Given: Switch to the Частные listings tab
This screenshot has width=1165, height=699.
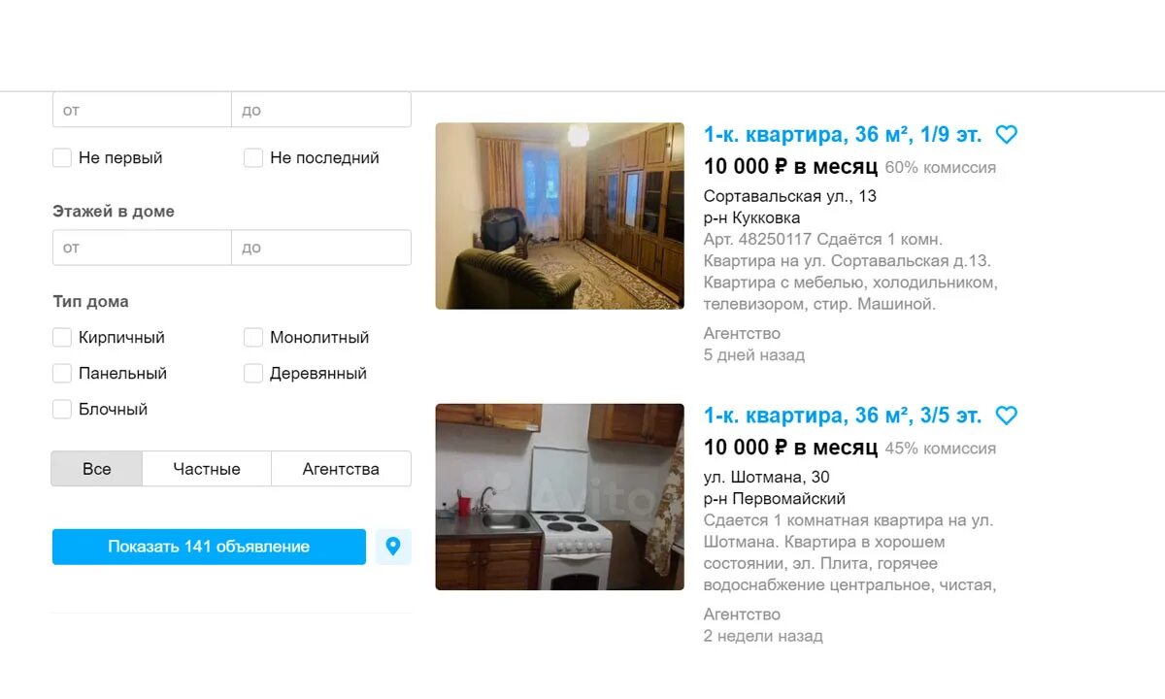Looking at the screenshot, I should (x=207, y=469).
